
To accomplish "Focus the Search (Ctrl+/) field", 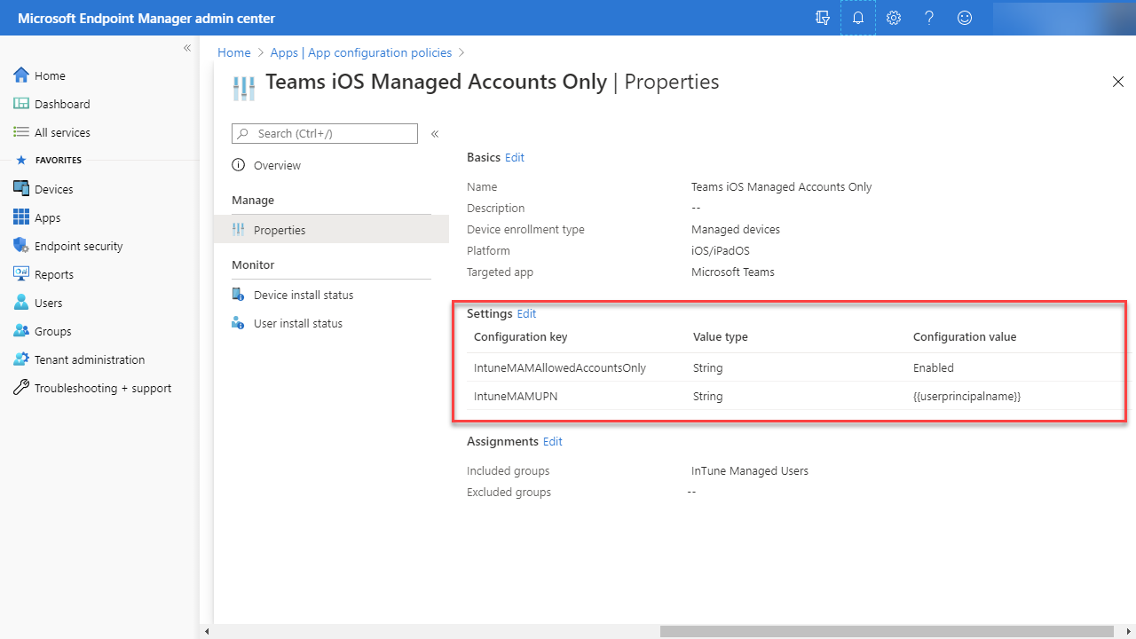I will coord(325,133).
